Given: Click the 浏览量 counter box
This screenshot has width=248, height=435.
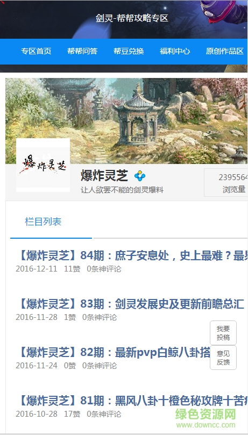Looking at the screenshot, I should 226,182.
